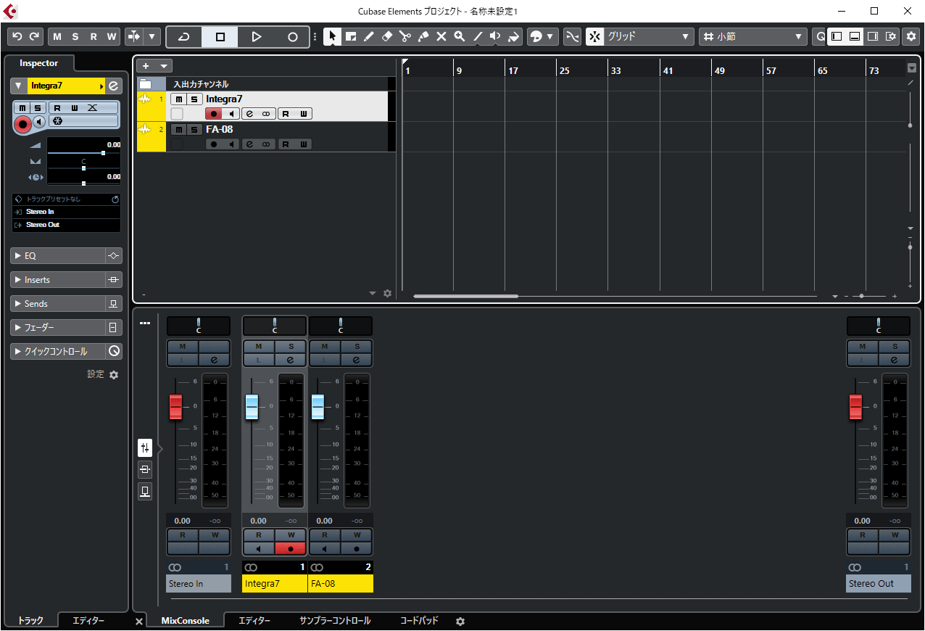
Task: Select the Mute X tool
Action: point(441,36)
